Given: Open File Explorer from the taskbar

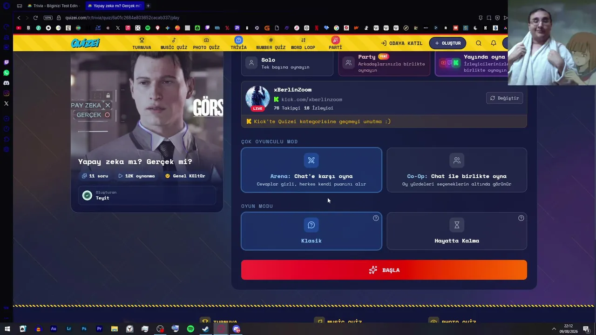Looking at the screenshot, I should coord(115,329).
